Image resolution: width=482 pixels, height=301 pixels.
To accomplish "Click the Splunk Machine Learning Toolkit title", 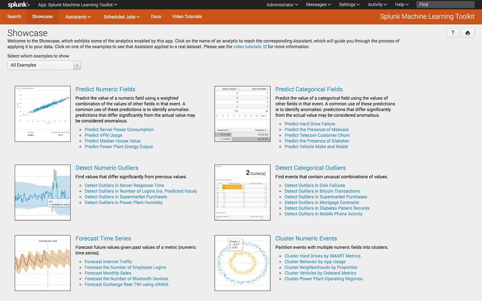I will click(427, 17).
